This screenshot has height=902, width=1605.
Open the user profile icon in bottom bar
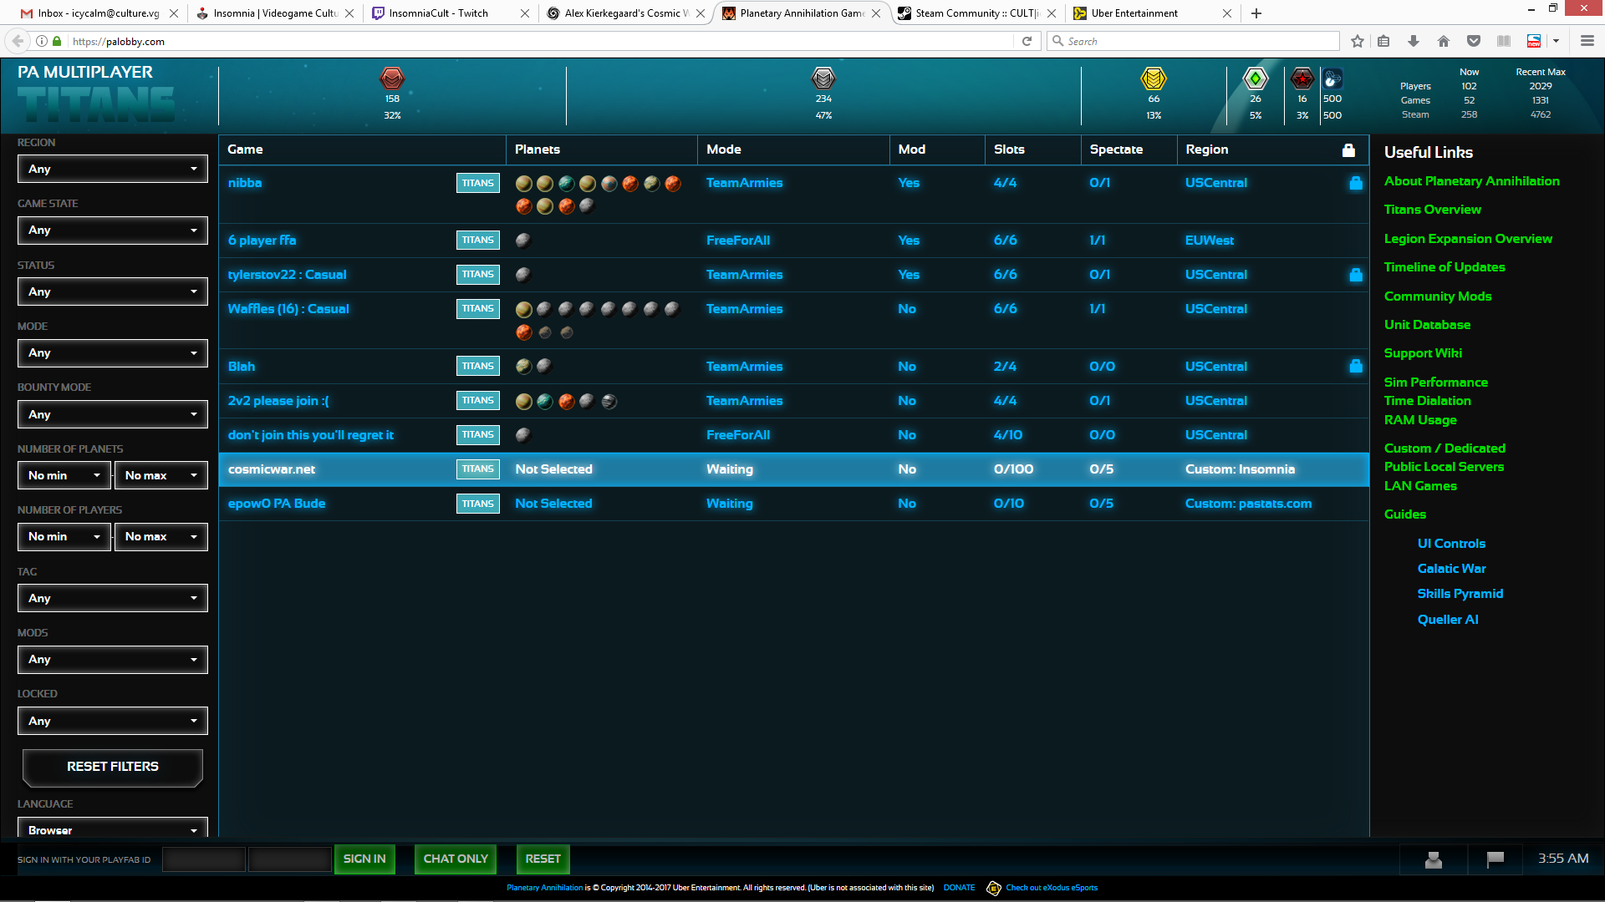(1434, 859)
